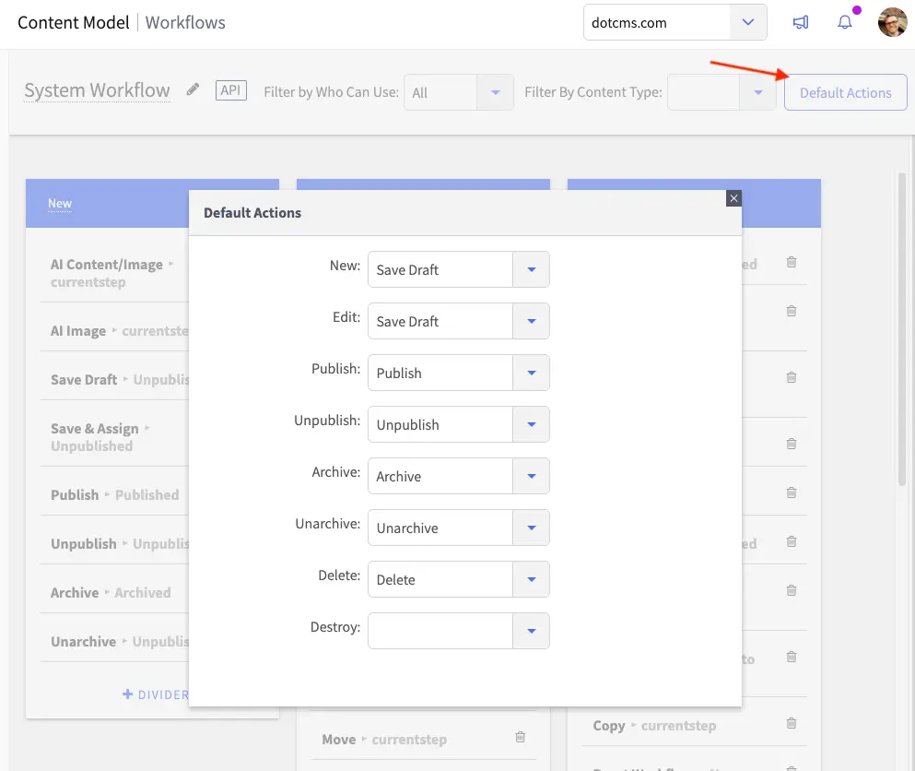Click the New step header link
The height and width of the screenshot is (771, 915).
pyautogui.click(x=60, y=203)
